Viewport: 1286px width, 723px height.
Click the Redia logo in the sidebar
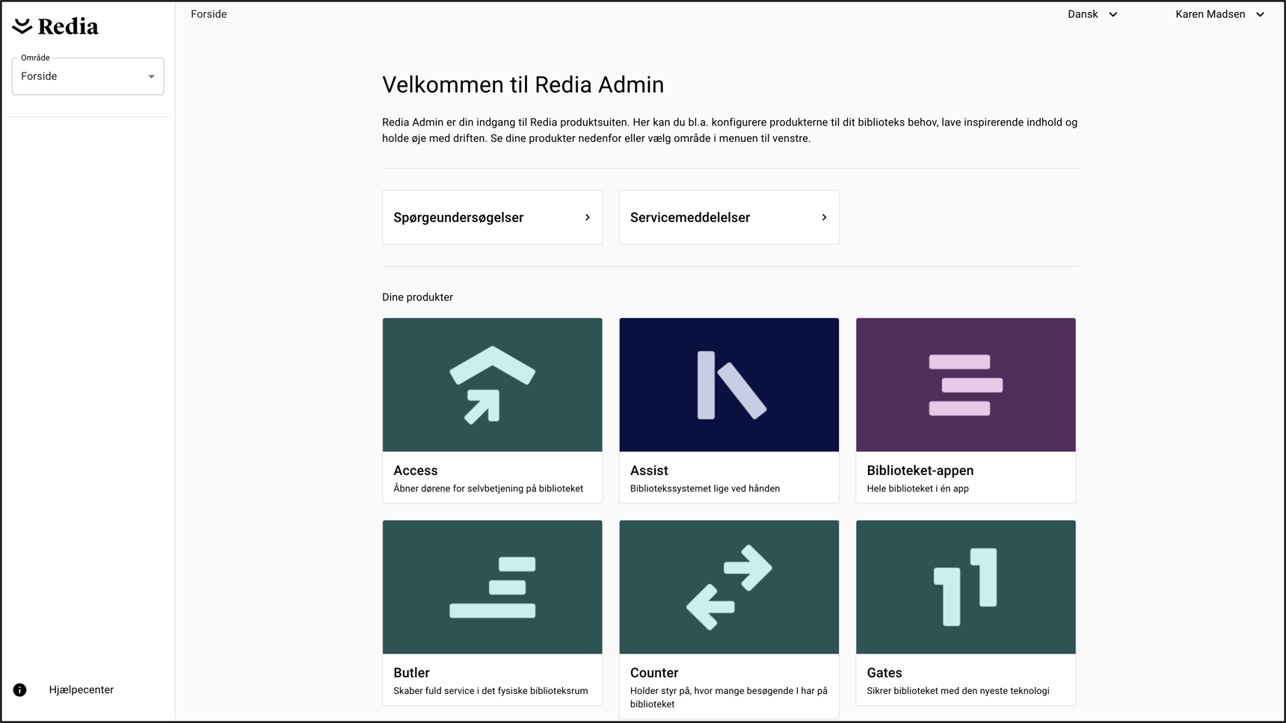(x=54, y=25)
